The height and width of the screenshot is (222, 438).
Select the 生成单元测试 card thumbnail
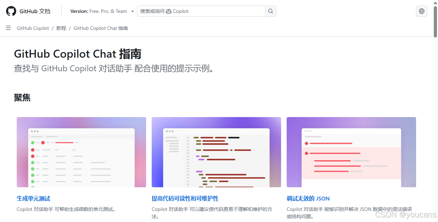81,152
